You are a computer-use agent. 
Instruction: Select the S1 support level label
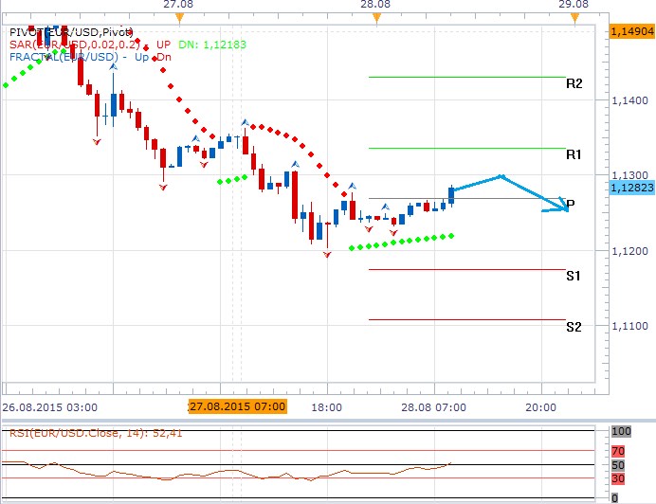[x=574, y=276]
